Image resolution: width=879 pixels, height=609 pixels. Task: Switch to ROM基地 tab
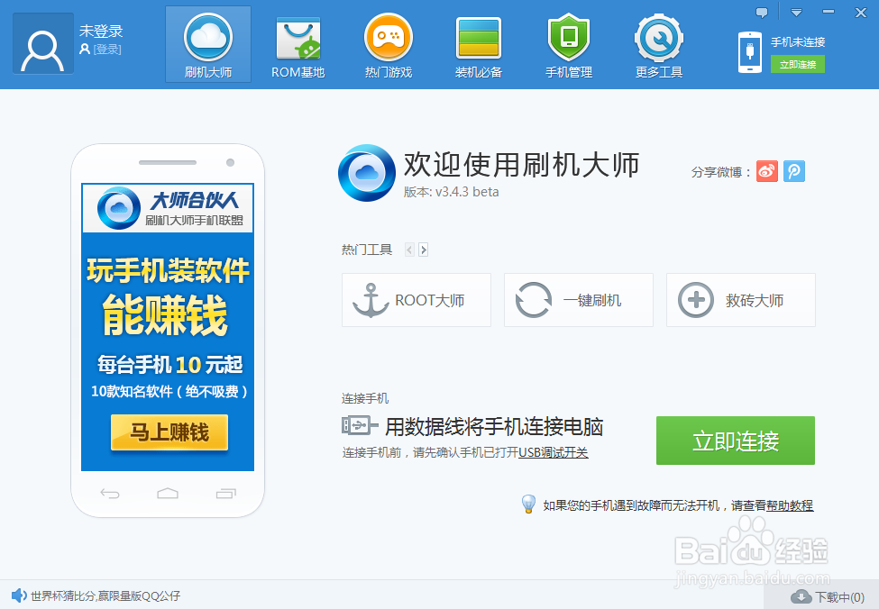point(298,47)
